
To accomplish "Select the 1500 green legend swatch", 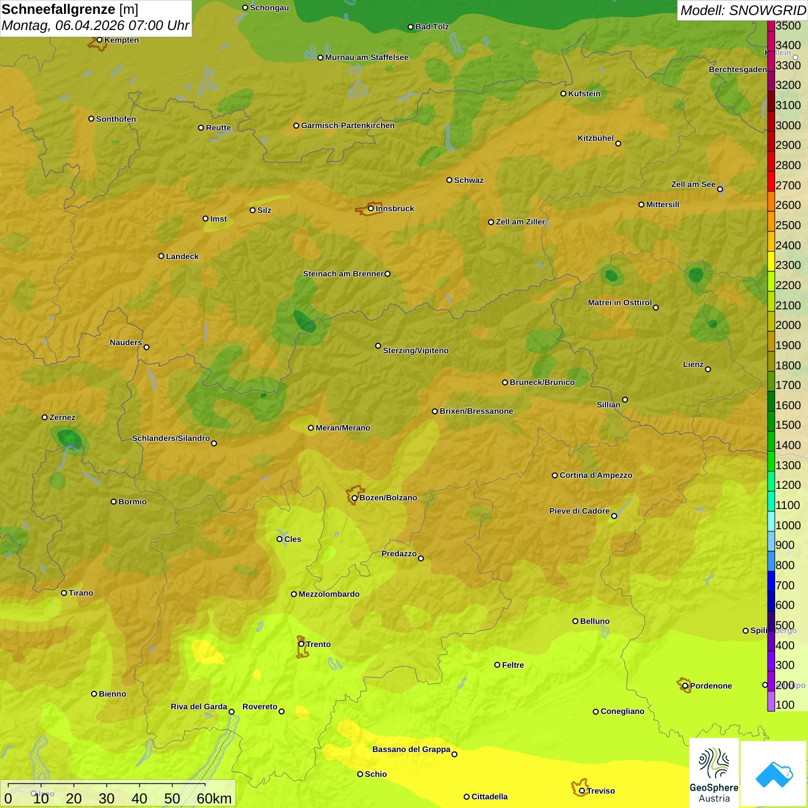I will (x=771, y=421).
